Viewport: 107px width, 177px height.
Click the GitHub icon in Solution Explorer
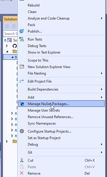pos(15,46)
